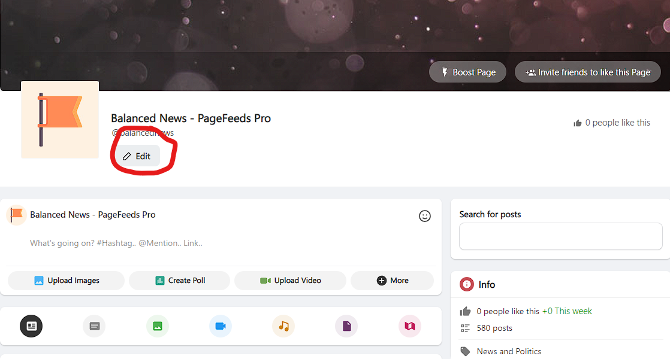The height and width of the screenshot is (359, 670).
Task: Click the pencil icon on Edit
Action: click(127, 157)
